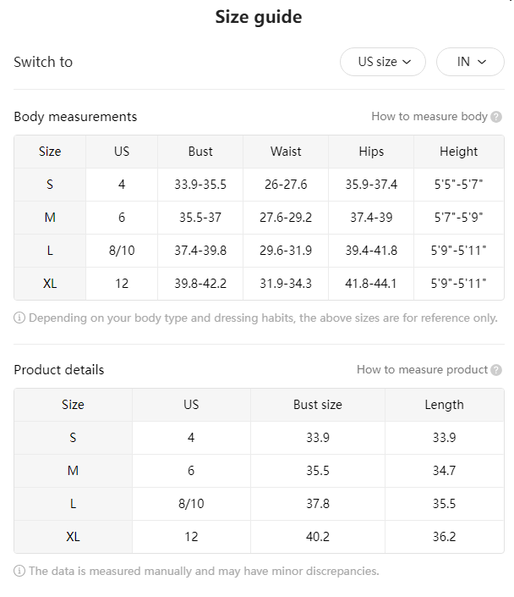This screenshot has width=514, height=597.
Task: Select the M size row in Product details
Action: 259,471
